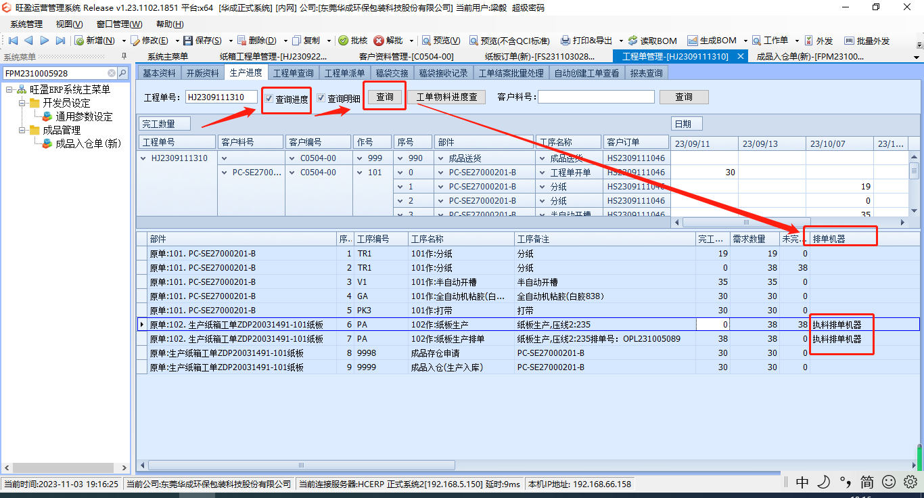Image resolution: width=924 pixels, height=498 pixels.
Task: Open the 帮助(H) menu
Action: [170, 24]
